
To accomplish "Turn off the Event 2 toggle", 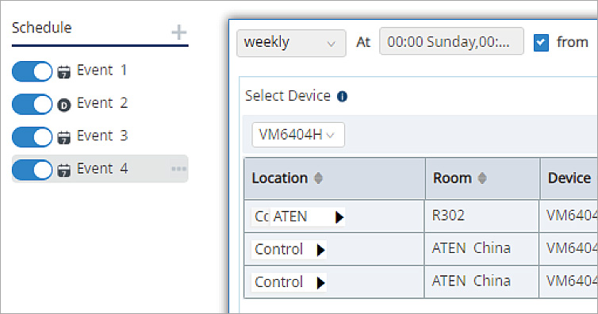I will pos(32,104).
